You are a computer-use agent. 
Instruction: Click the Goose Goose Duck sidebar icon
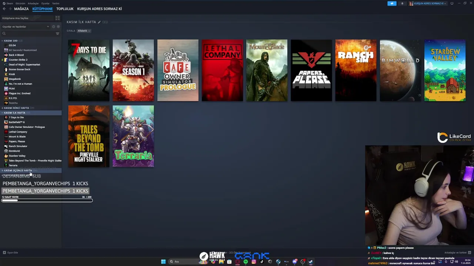[x=6, y=69]
